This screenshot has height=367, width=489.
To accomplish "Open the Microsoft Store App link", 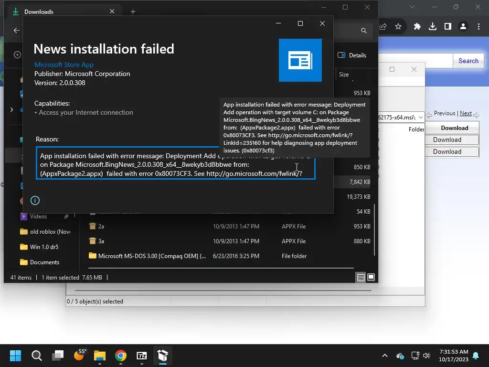I will [64, 65].
